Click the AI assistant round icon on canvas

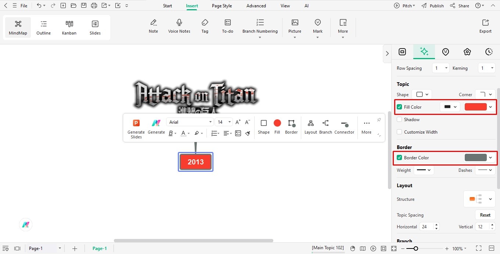point(26,225)
